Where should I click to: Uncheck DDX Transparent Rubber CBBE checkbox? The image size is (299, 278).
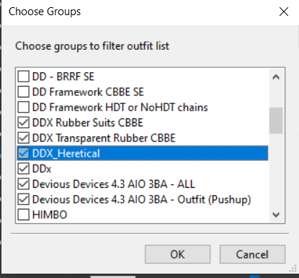24,138
